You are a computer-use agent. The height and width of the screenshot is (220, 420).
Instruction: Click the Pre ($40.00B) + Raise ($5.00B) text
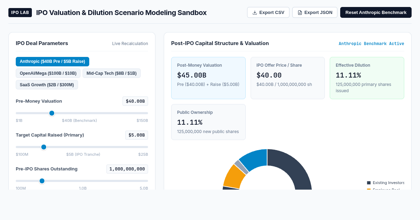pyautogui.click(x=208, y=85)
